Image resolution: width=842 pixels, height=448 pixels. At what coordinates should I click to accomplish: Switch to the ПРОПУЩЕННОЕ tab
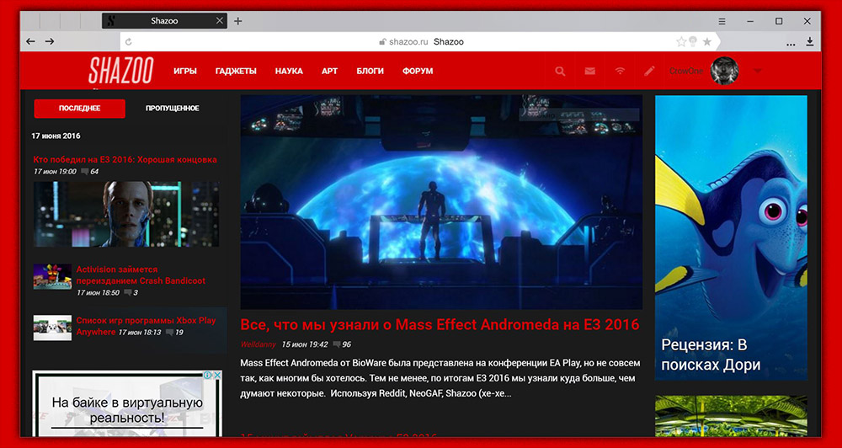[x=173, y=108]
